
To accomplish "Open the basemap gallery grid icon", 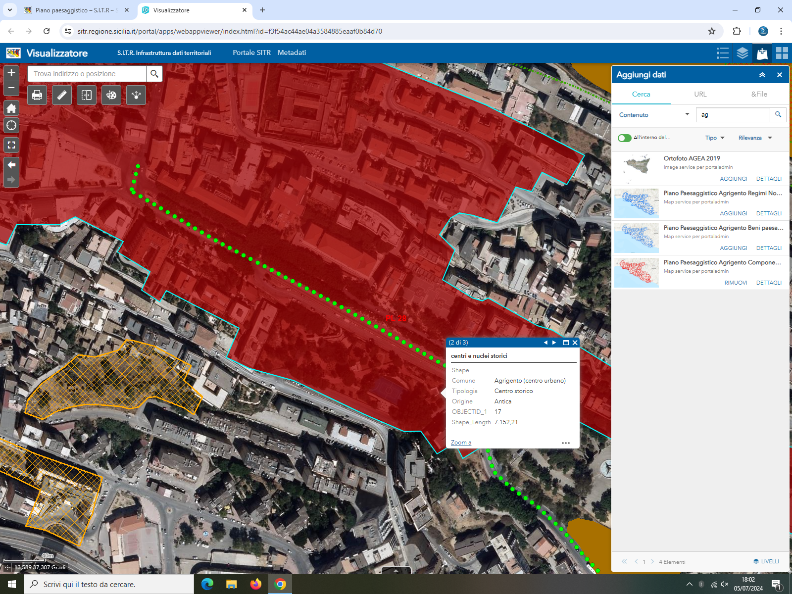I will coord(782,53).
